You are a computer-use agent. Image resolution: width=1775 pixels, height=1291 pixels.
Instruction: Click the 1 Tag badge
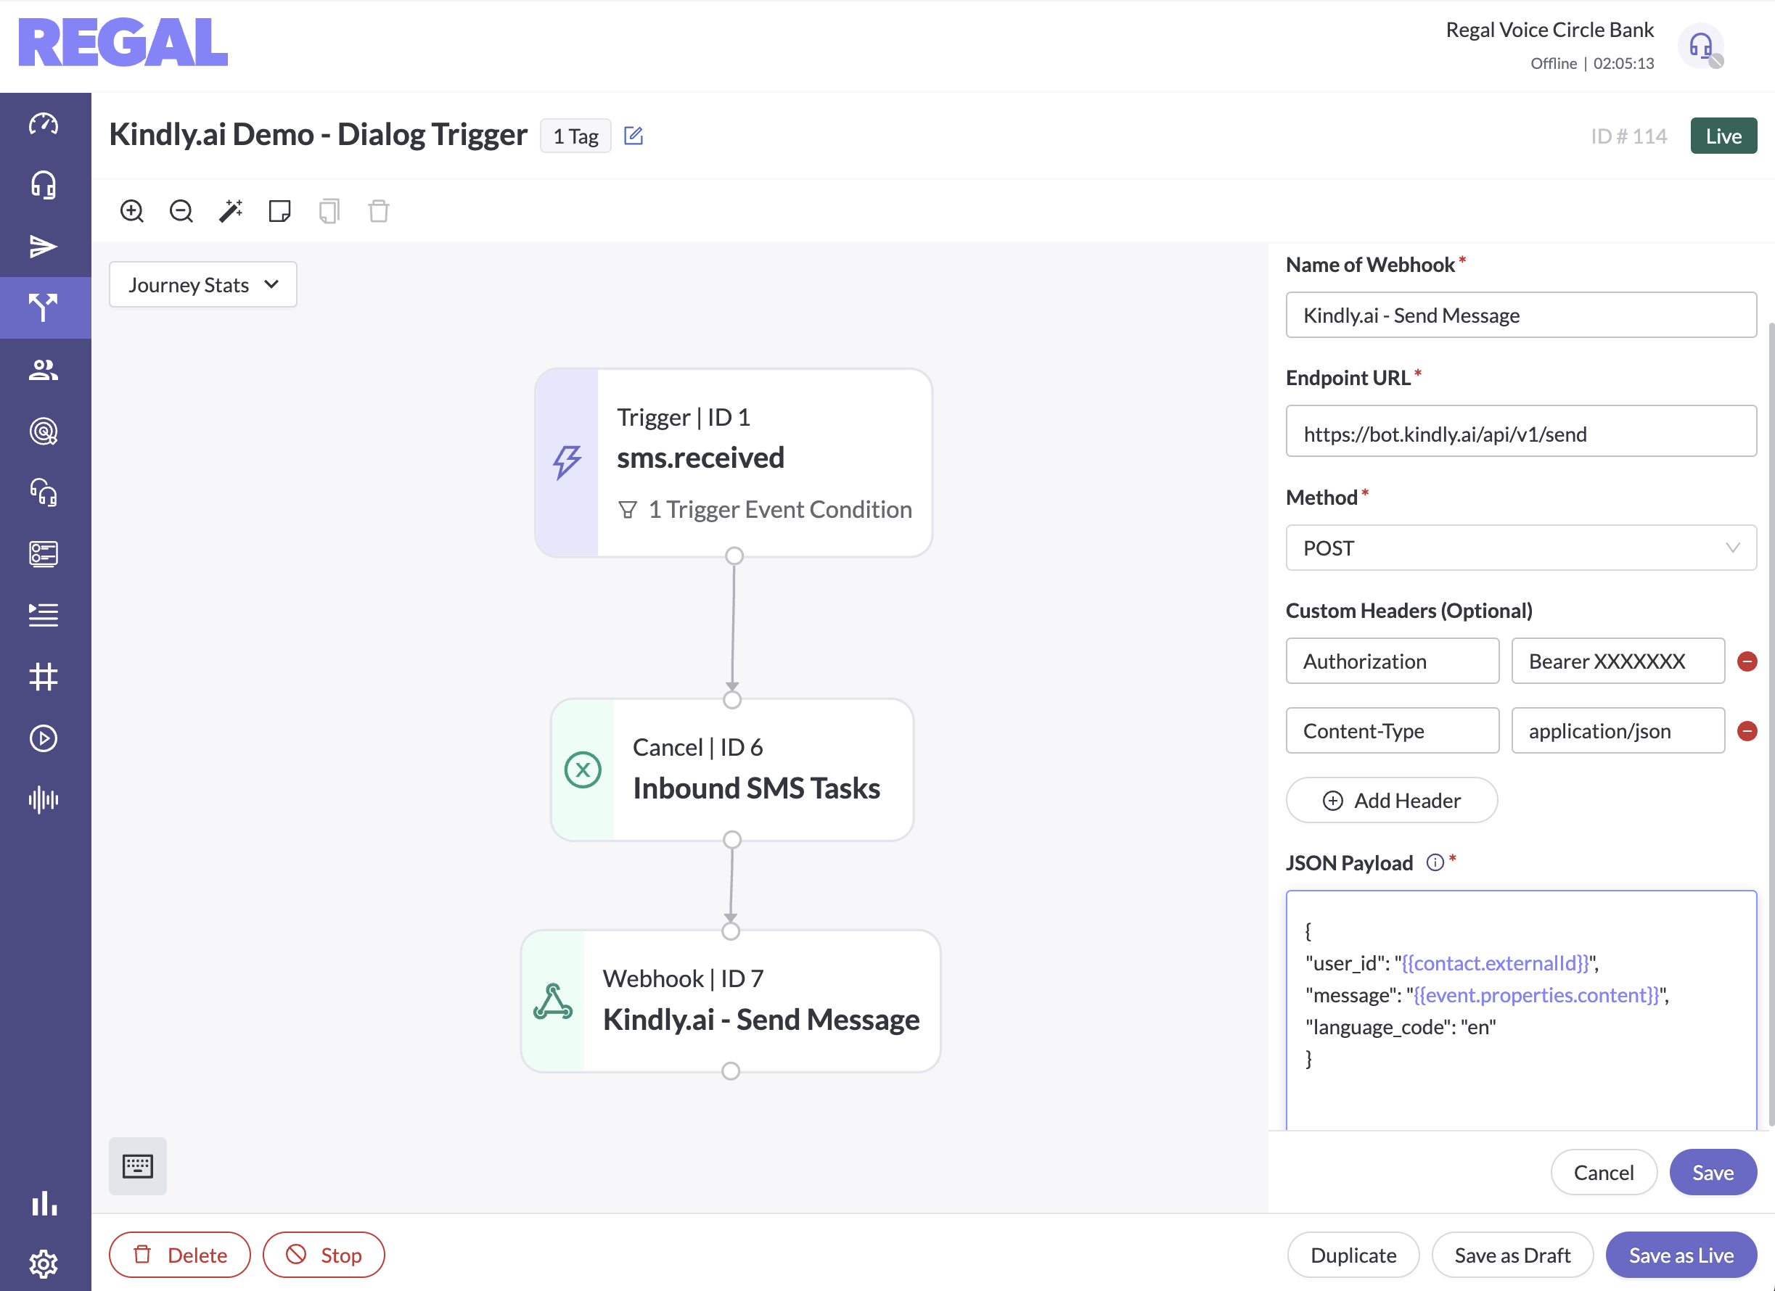(x=575, y=136)
